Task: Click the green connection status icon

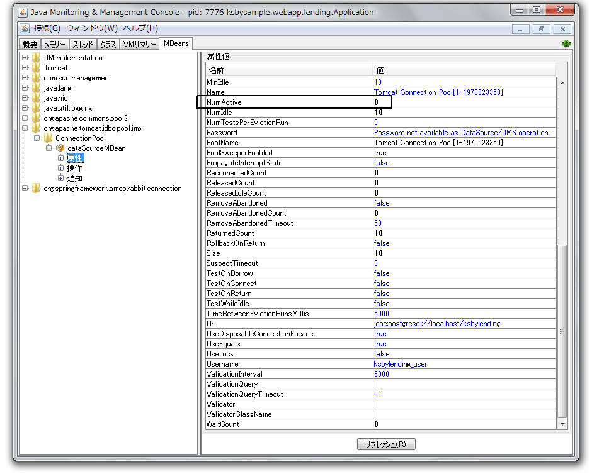Action: pyautogui.click(x=566, y=43)
